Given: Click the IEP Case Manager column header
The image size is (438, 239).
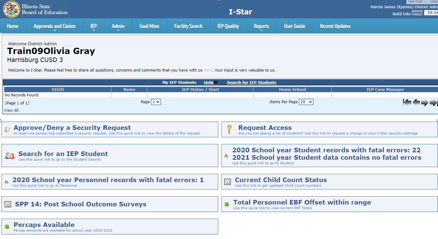Looking at the screenshot, I should (385, 89).
